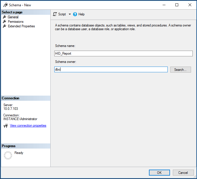
Task: Click the icon beside View connection properties
Action: pyautogui.click(x=5, y=126)
